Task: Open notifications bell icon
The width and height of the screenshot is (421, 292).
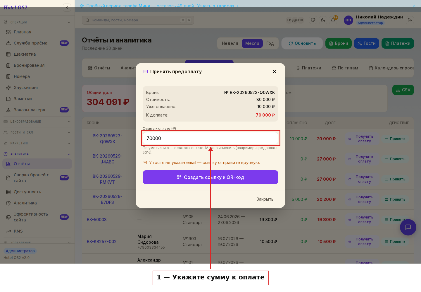Action: tap(333, 20)
